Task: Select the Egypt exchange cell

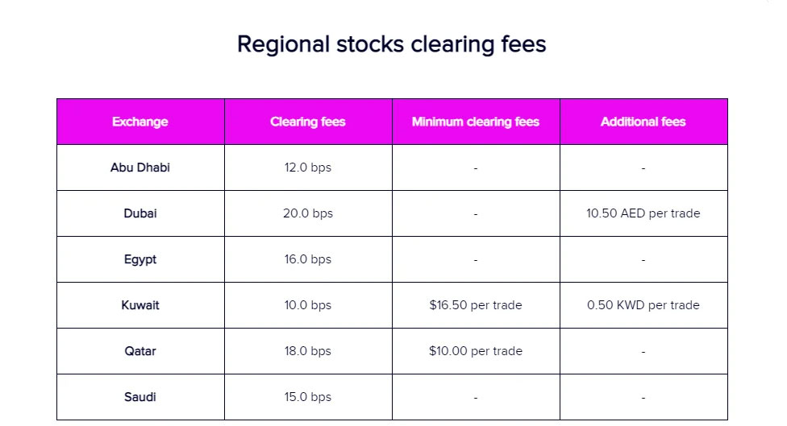Action: coord(140,259)
